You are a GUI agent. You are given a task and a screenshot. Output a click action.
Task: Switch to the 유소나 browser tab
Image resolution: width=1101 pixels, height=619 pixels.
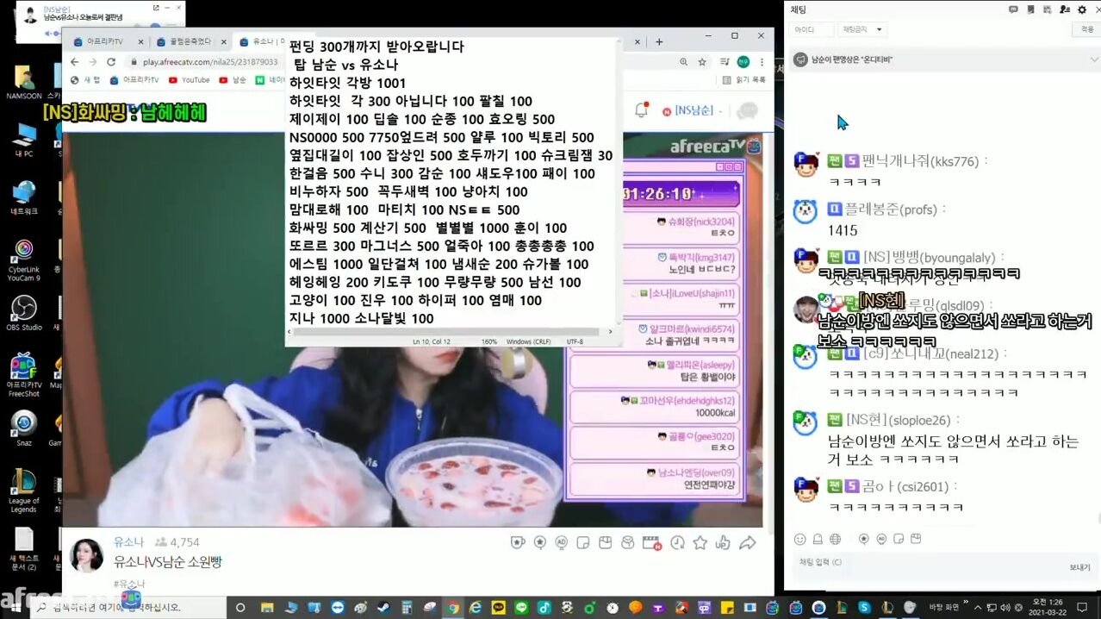[262, 41]
